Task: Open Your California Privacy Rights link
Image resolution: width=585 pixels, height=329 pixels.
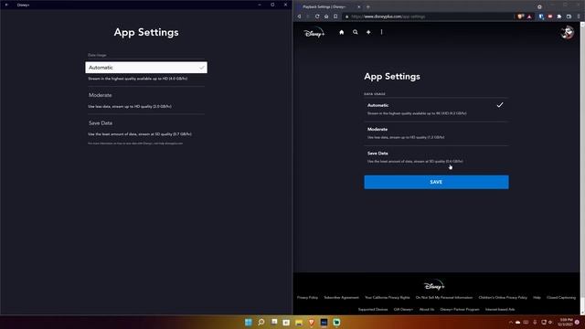Action: pos(388,298)
